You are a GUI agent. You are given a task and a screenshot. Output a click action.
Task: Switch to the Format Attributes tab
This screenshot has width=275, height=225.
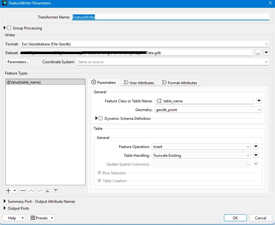pos(179,83)
